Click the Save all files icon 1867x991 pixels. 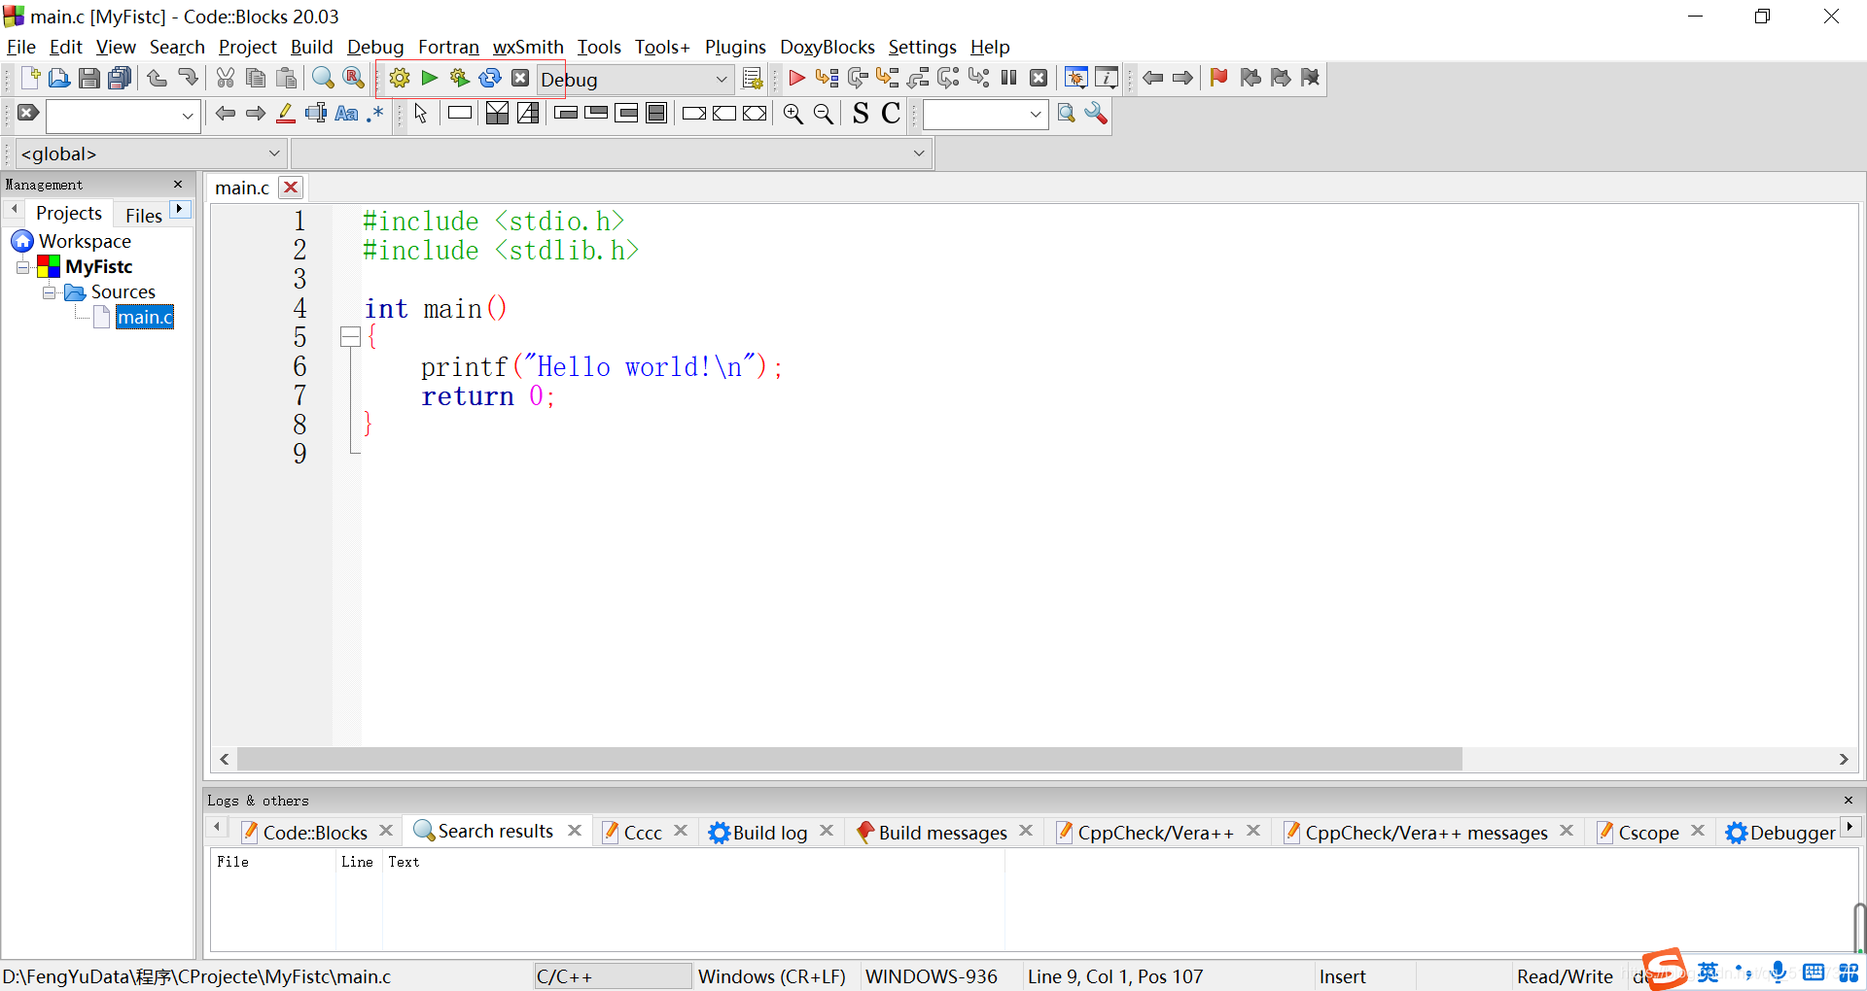120,78
